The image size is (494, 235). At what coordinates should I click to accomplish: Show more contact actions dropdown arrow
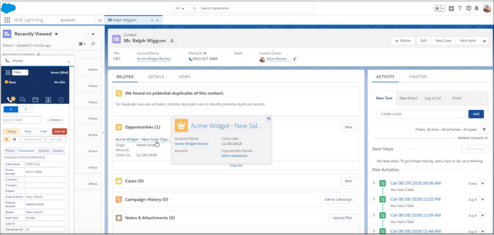pos(485,41)
